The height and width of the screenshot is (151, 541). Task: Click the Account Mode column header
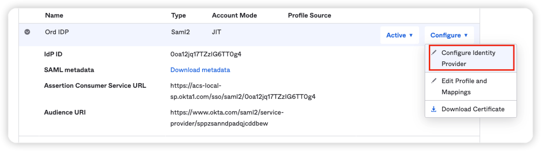click(234, 15)
